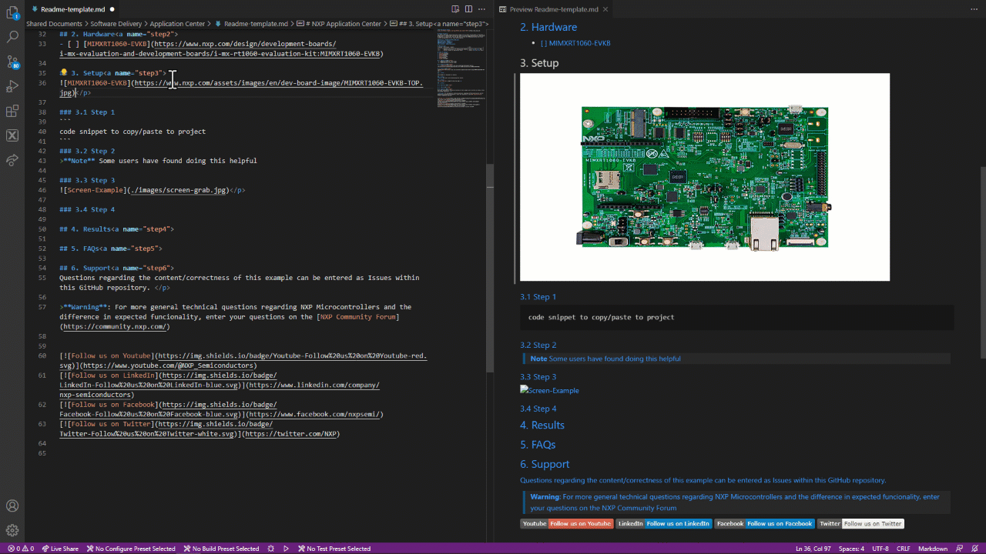Viewport: 986px width, 554px height.
Task: Place cursor on '### 3.1 Step 1' line
Action: point(87,112)
